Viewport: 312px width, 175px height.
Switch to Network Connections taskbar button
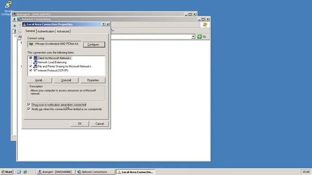coord(96,172)
